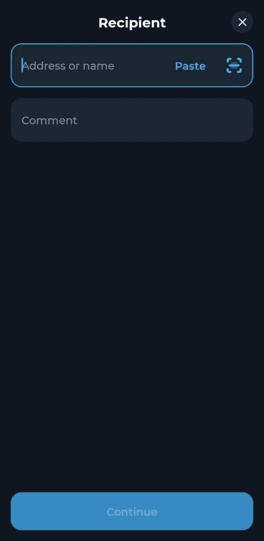Click the Comment input field
The width and height of the screenshot is (264, 541).
[x=132, y=120]
